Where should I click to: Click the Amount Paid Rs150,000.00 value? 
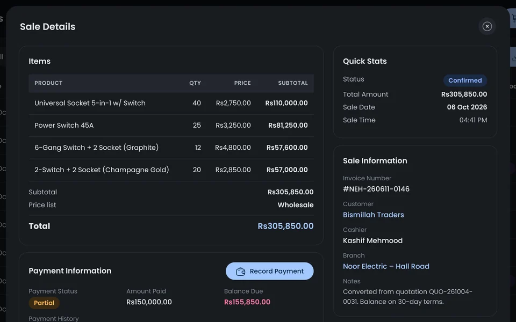pos(149,302)
